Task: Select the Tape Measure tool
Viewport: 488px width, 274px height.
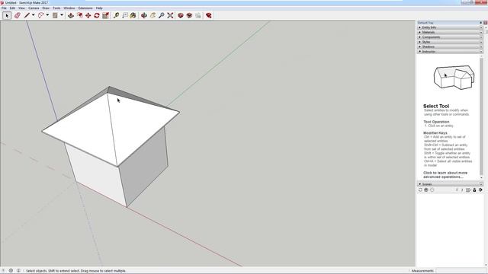Action: (x=116, y=15)
